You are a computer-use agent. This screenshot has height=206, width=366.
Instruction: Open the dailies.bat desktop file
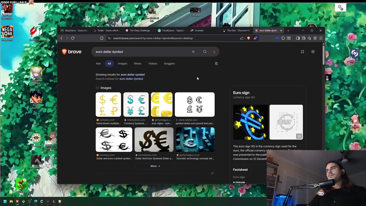tap(340, 10)
